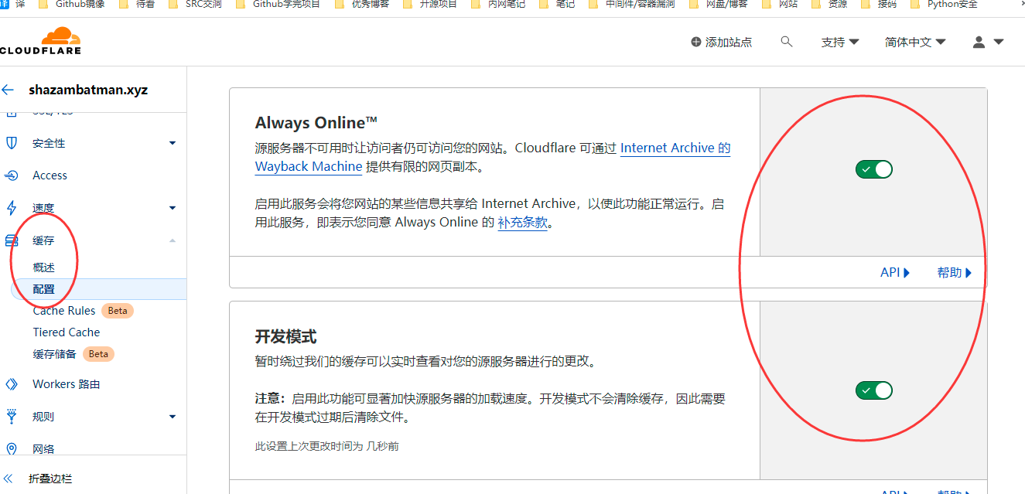Click the 网络 location pin icon
1025x494 pixels.
(x=12, y=449)
